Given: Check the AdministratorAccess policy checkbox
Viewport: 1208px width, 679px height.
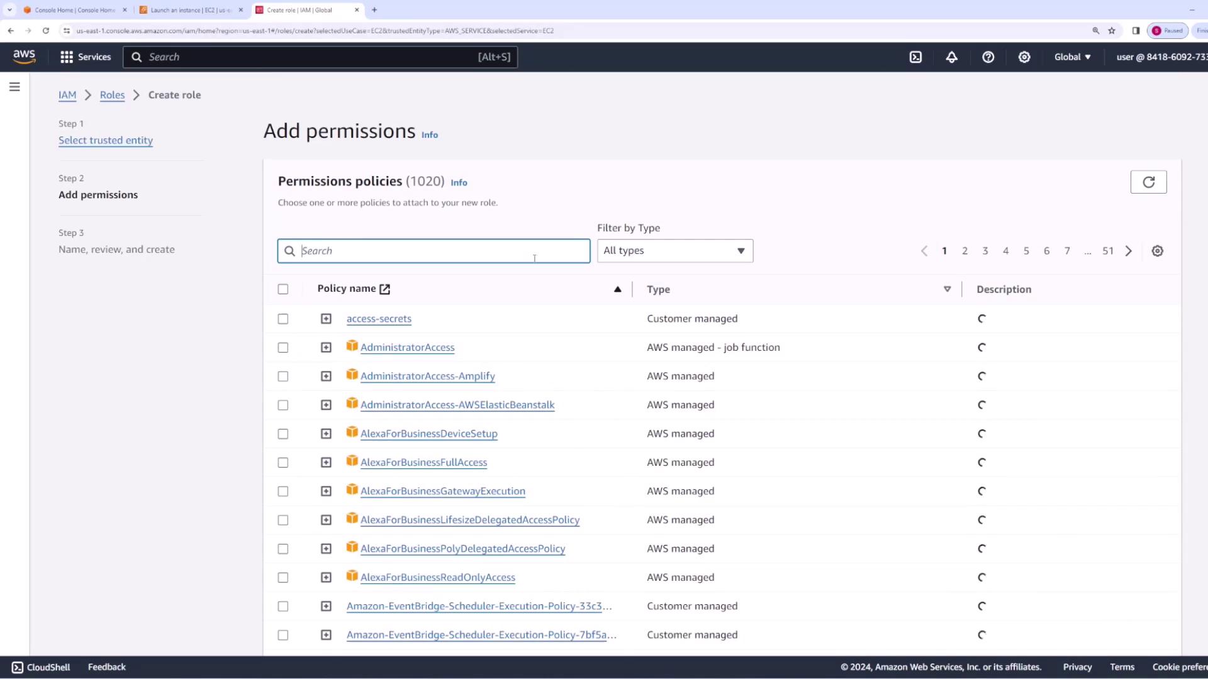Looking at the screenshot, I should click(283, 348).
